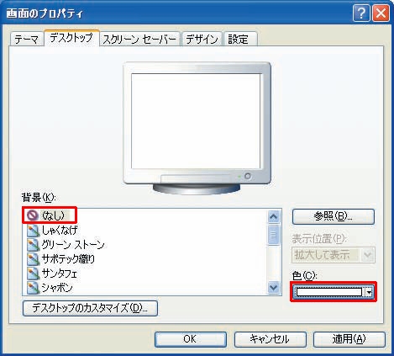Open the デザイン tab
Viewport: 394px width, 356px height.
[x=202, y=40]
